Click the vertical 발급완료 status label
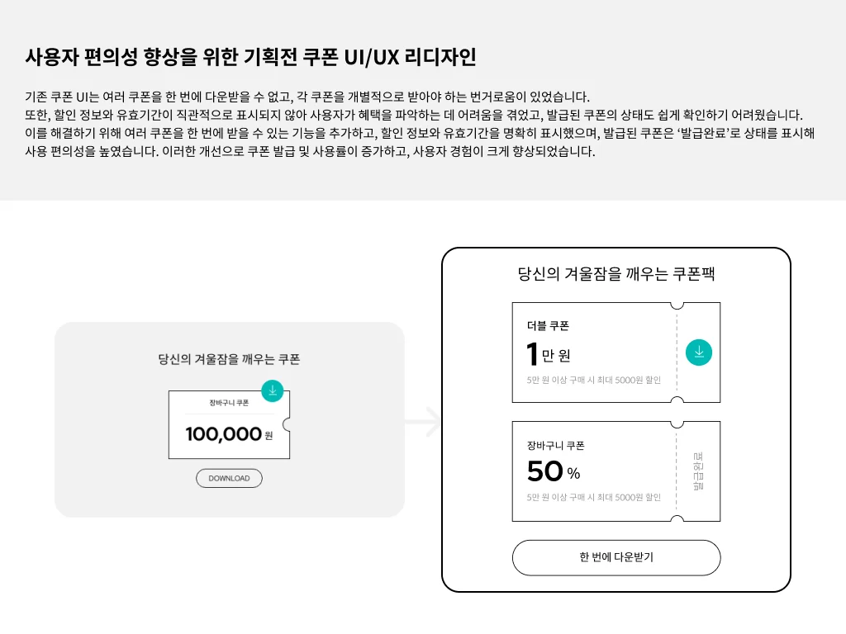 pyautogui.click(x=698, y=471)
